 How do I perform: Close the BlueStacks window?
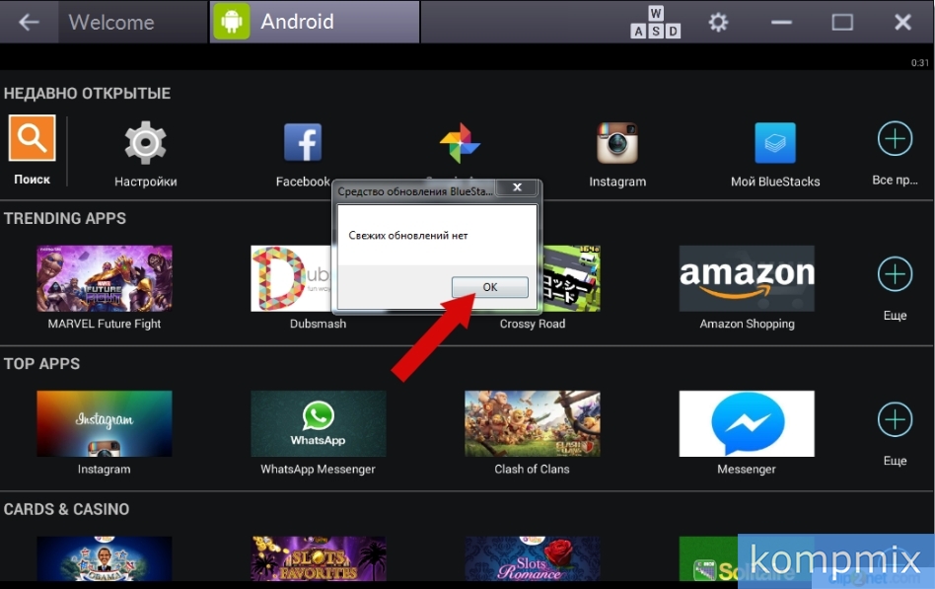(902, 23)
